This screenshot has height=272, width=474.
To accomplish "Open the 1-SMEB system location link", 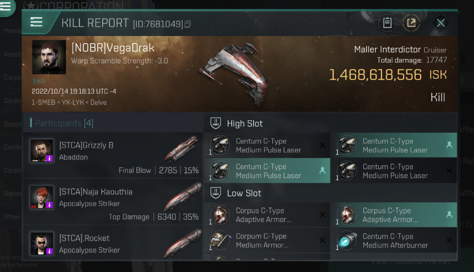I will coord(43,103).
